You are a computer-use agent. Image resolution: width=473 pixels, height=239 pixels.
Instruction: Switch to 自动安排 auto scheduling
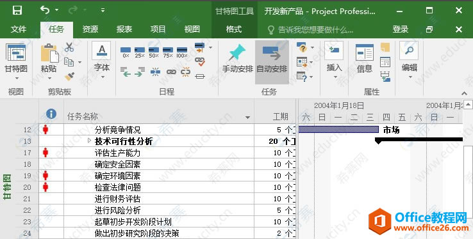pyautogui.click(x=272, y=61)
